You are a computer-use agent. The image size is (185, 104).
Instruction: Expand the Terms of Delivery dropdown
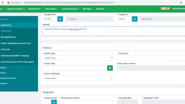(x=78, y=78)
